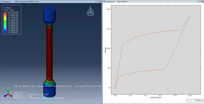Select the legend value +9.328e+01
204x104 pixels.
point(13,33)
